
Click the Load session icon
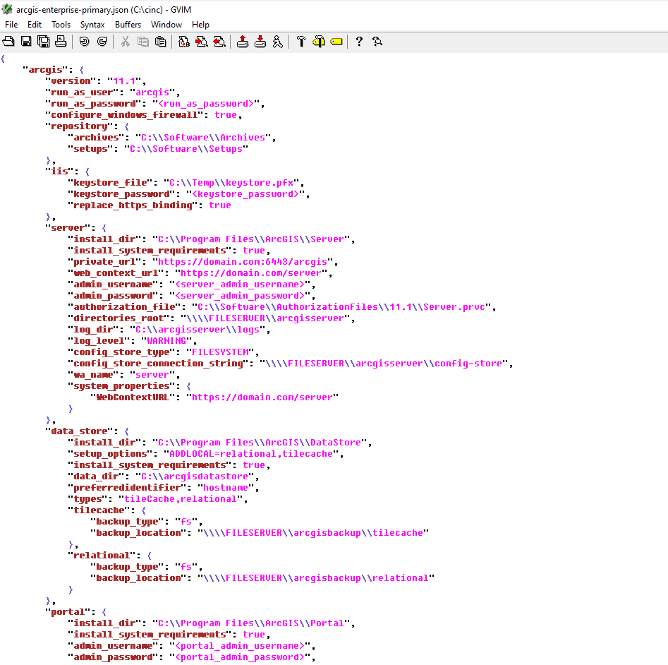tap(243, 42)
